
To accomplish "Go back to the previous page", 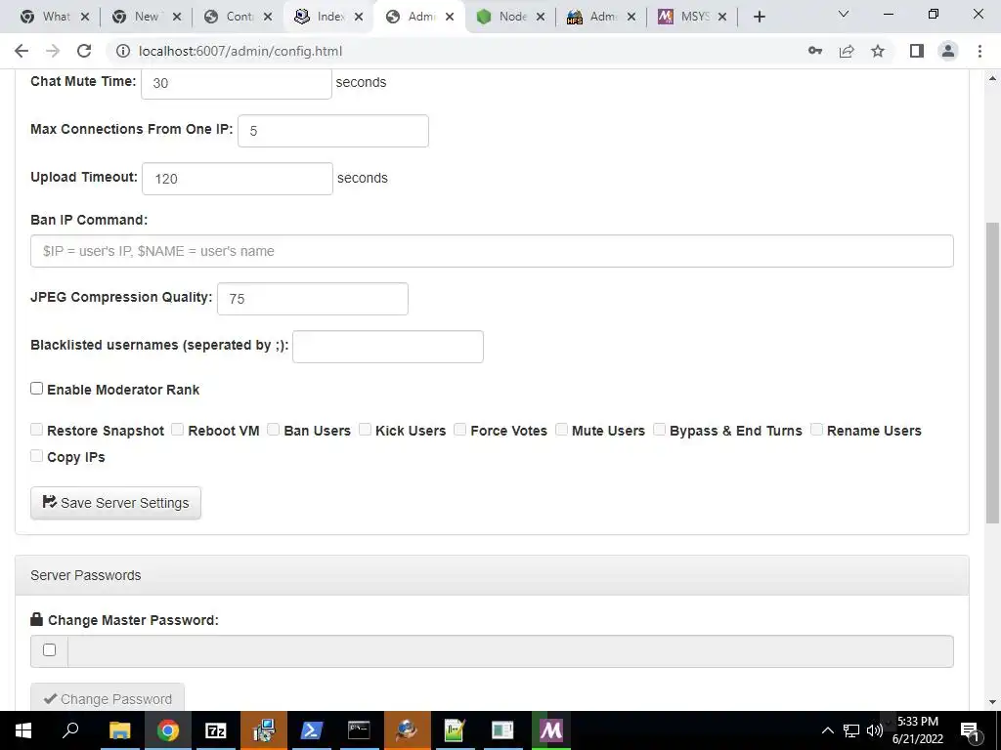I will [x=22, y=51].
